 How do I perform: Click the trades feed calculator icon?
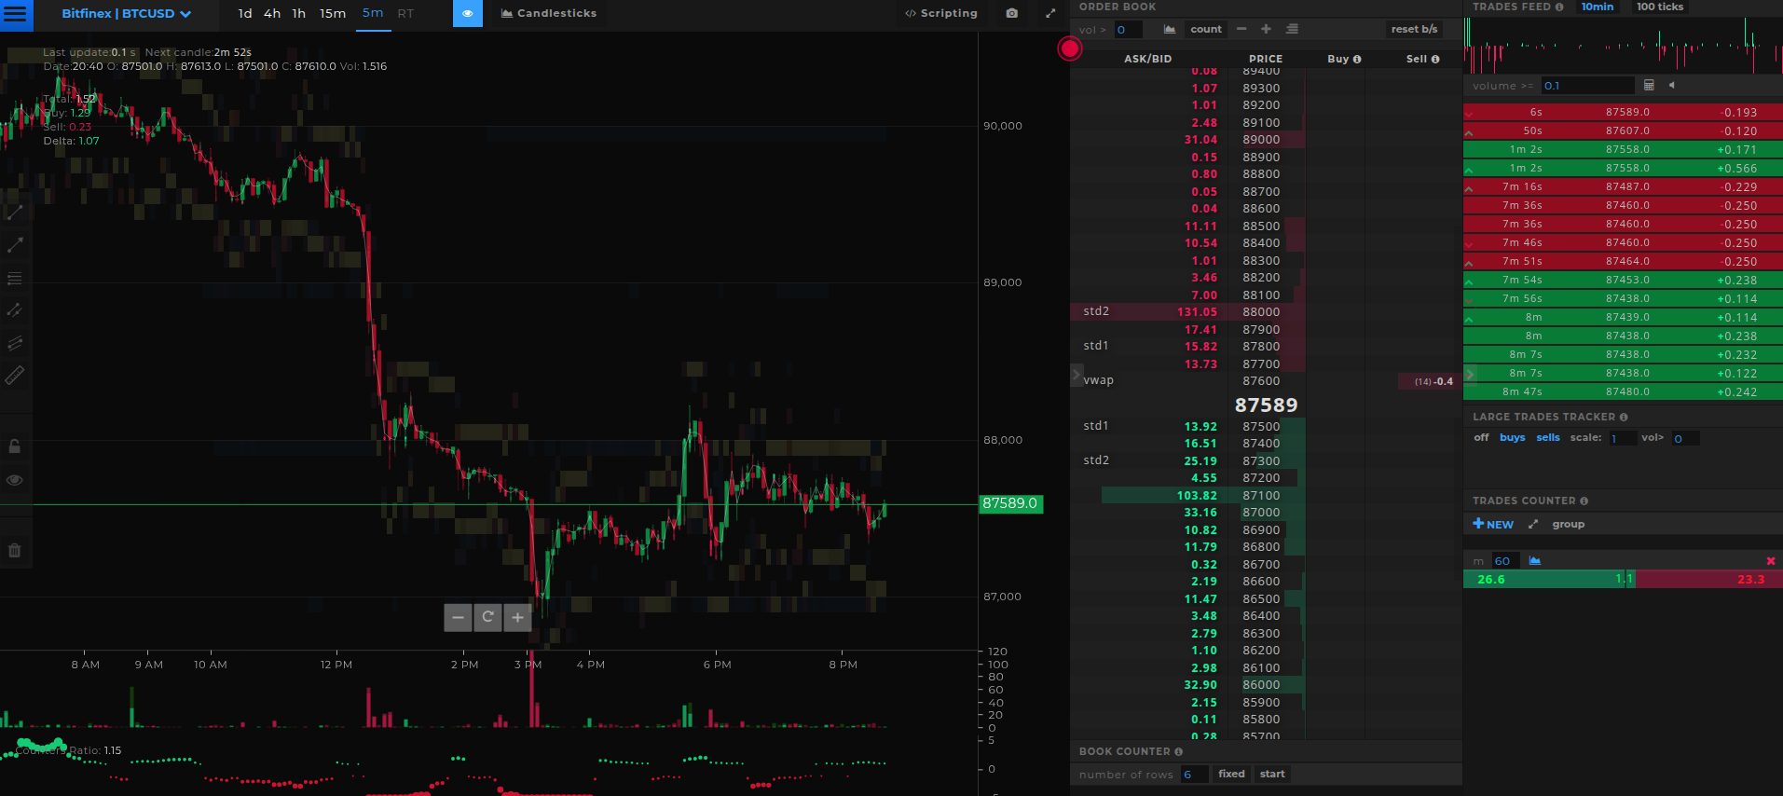(1649, 85)
